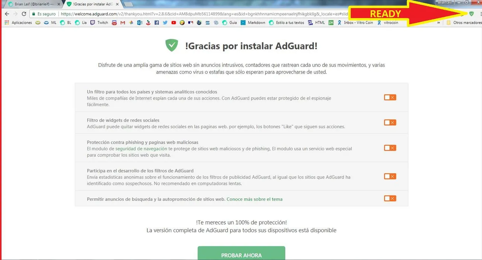The image size is (482, 260).
Task: Open the Lia bookmark
Action: pos(81,23)
